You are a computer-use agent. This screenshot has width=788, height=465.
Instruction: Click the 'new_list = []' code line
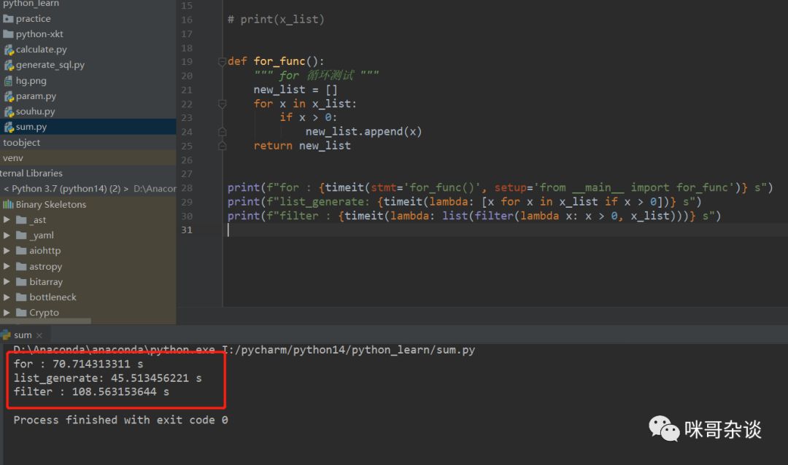coord(295,90)
